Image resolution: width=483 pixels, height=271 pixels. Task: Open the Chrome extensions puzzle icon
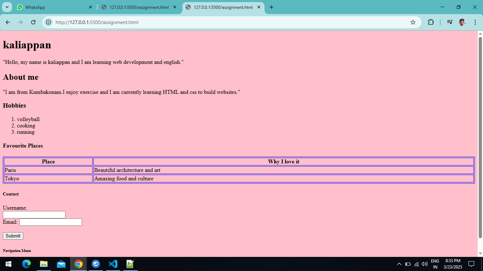(x=431, y=22)
